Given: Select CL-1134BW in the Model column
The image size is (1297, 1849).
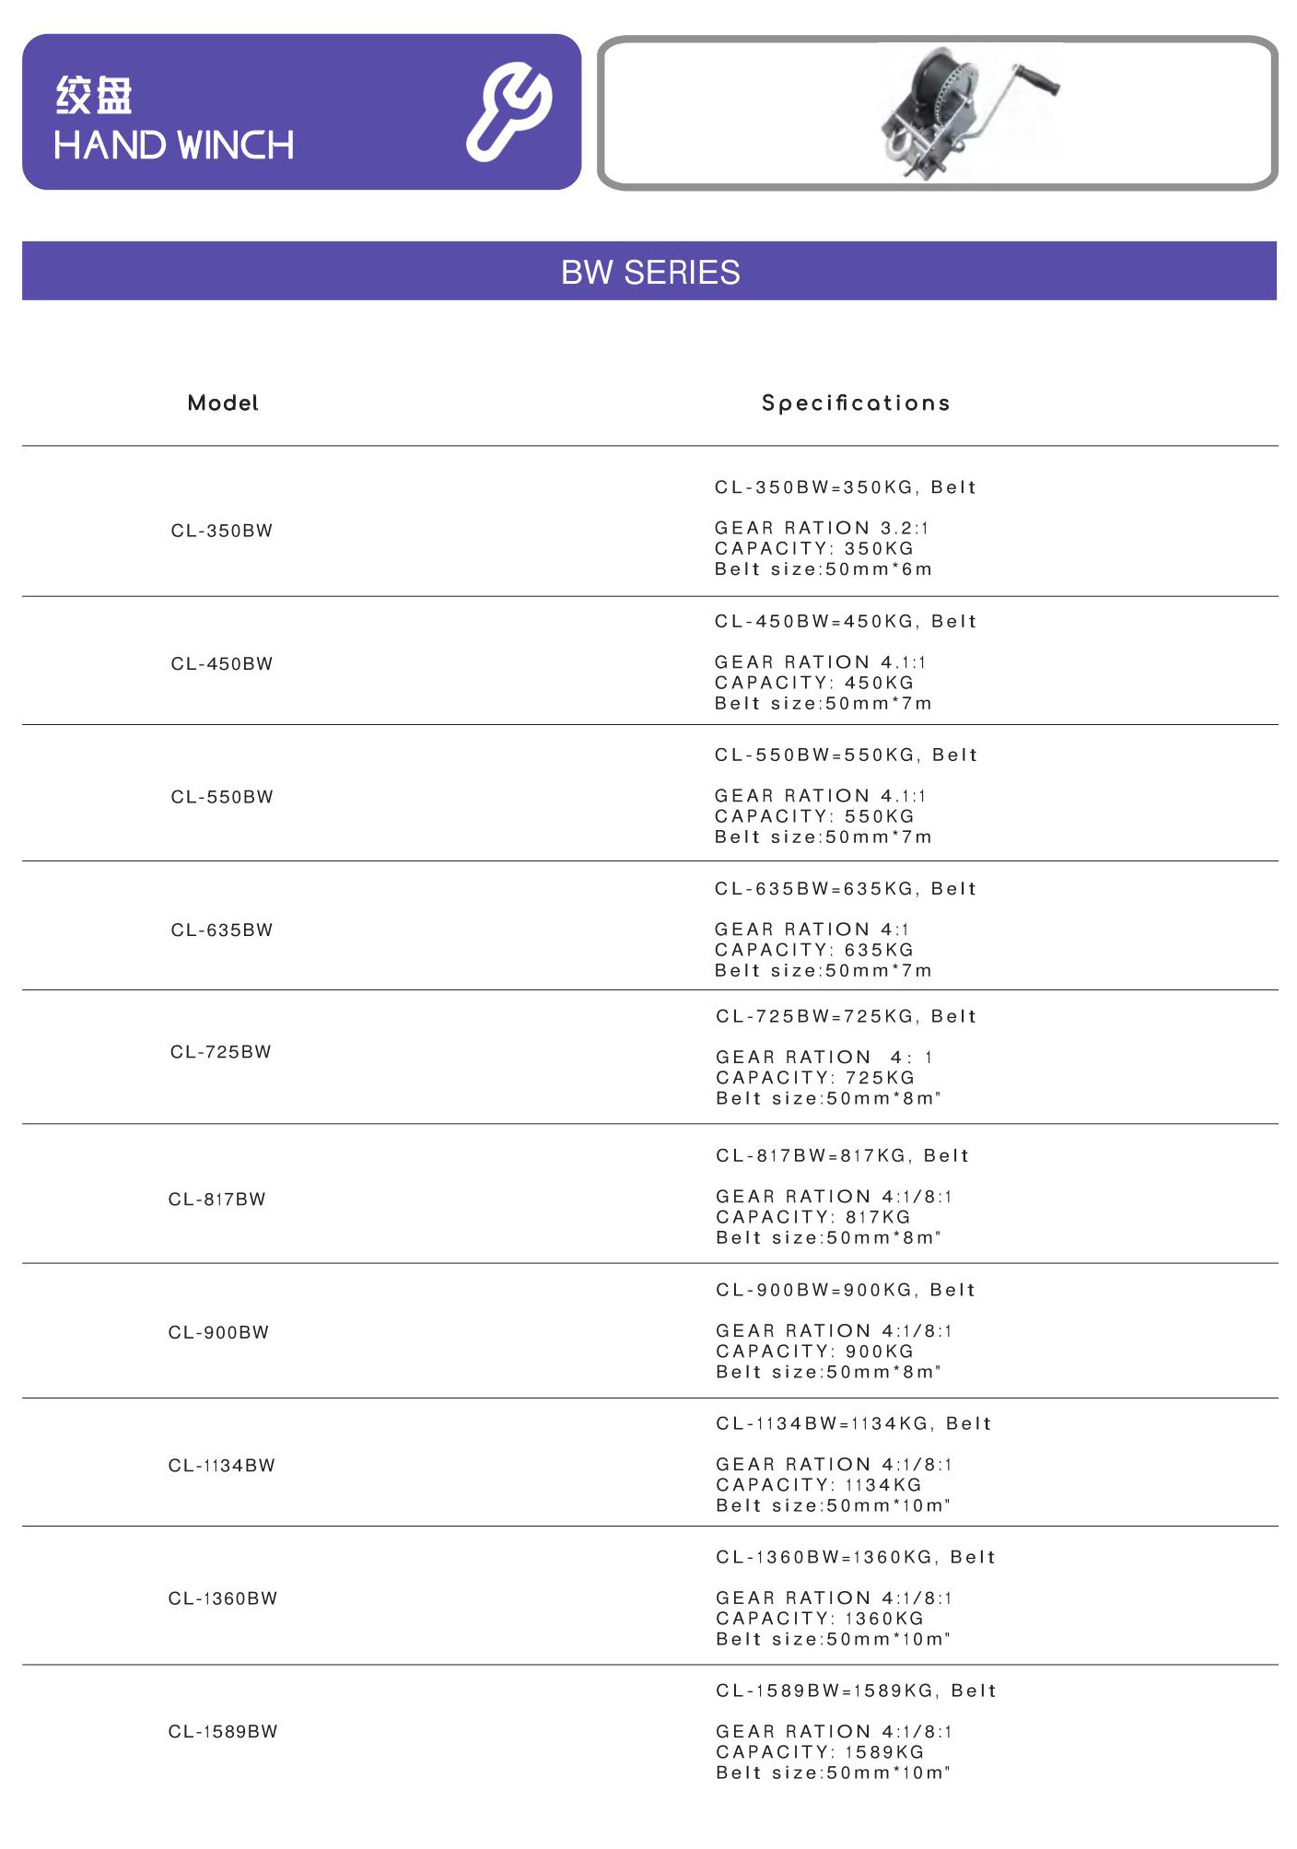Looking at the screenshot, I should click(x=222, y=1466).
